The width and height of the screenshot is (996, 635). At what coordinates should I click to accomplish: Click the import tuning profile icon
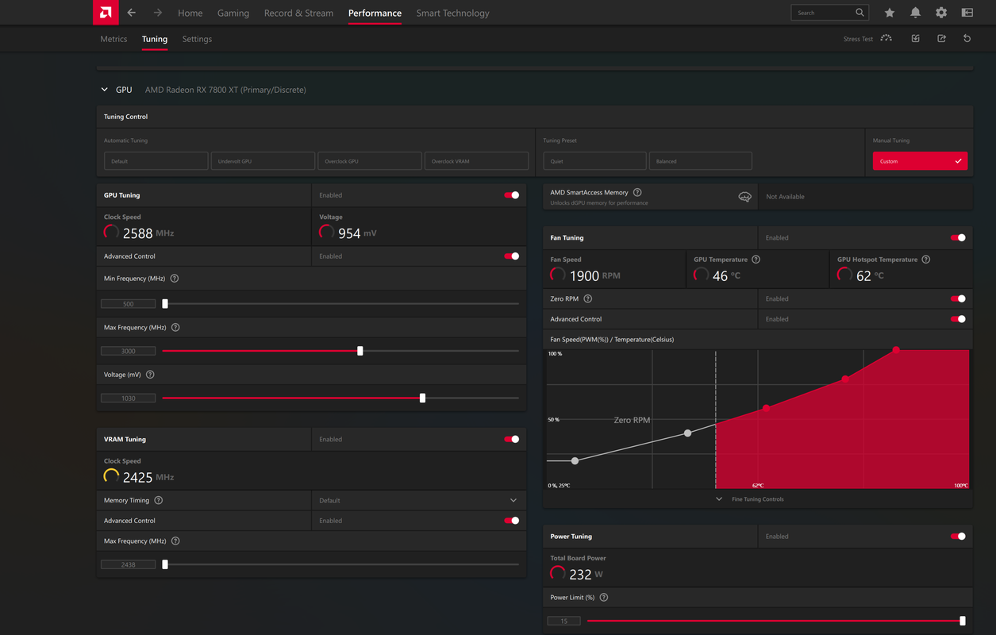click(x=916, y=38)
